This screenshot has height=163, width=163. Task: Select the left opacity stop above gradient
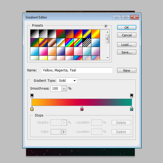pos(32,96)
